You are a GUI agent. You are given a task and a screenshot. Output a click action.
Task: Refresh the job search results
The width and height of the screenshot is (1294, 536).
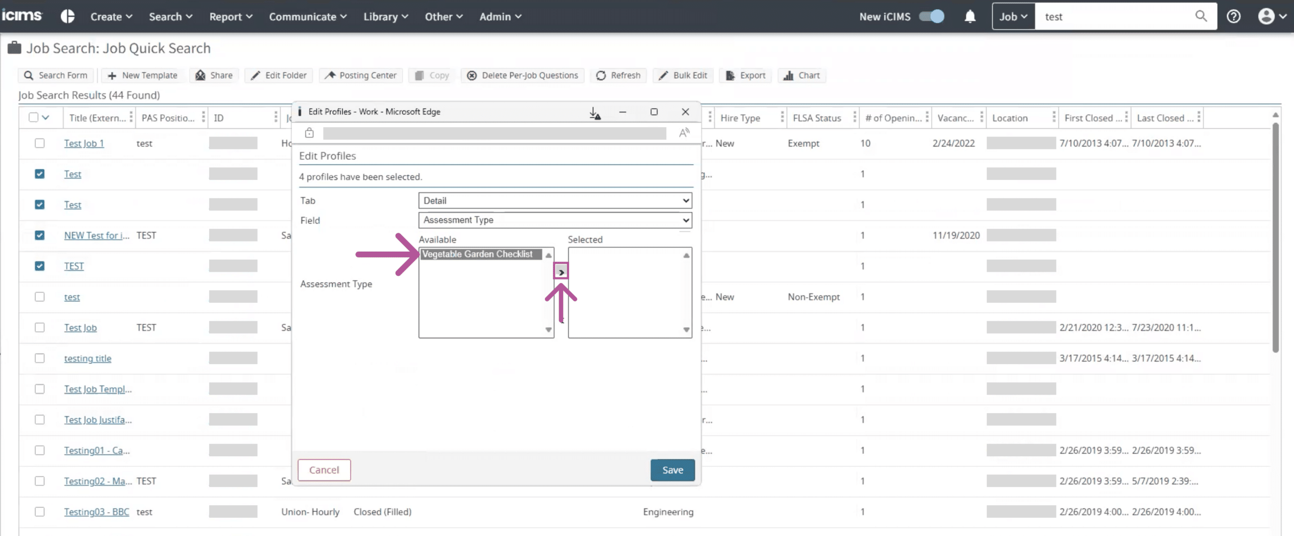click(x=618, y=75)
